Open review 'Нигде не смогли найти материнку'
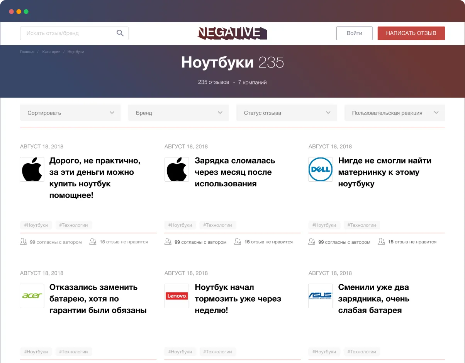465x363 pixels. pos(385,172)
